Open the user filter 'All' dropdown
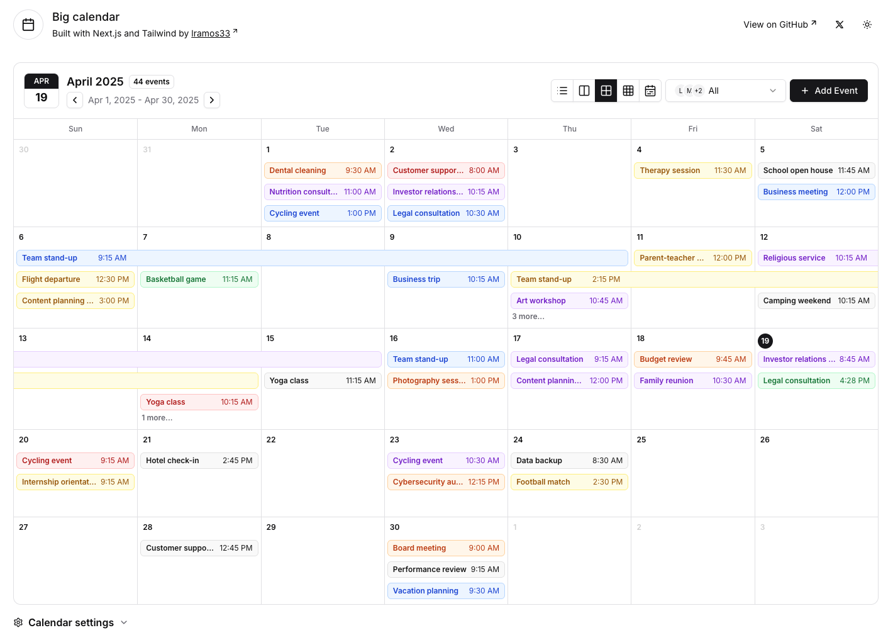The height and width of the screenshot is (640, 893). (x=726, y=91)
